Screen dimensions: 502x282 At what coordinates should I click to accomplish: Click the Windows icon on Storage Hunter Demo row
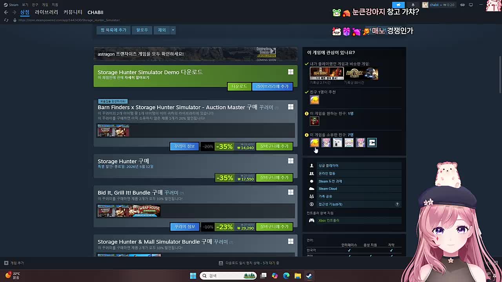click(x=291, y=72)
